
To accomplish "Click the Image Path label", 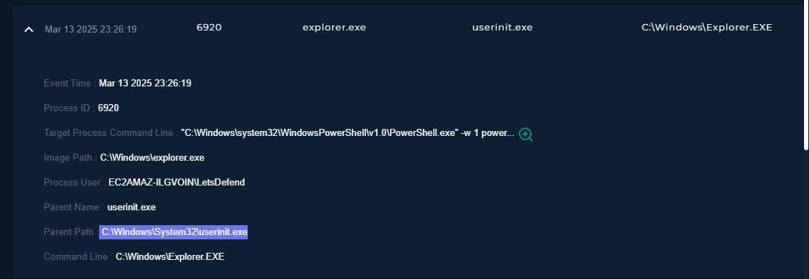I will coord(70,157).
